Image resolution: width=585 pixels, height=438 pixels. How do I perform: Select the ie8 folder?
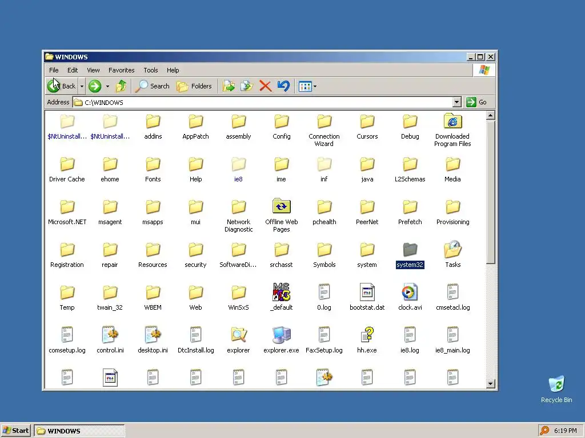[x=238, y=169]
